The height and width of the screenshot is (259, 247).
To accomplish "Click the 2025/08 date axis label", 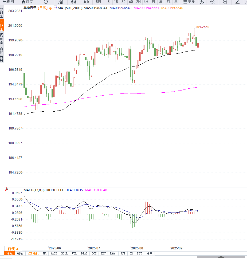I will 137,248.
